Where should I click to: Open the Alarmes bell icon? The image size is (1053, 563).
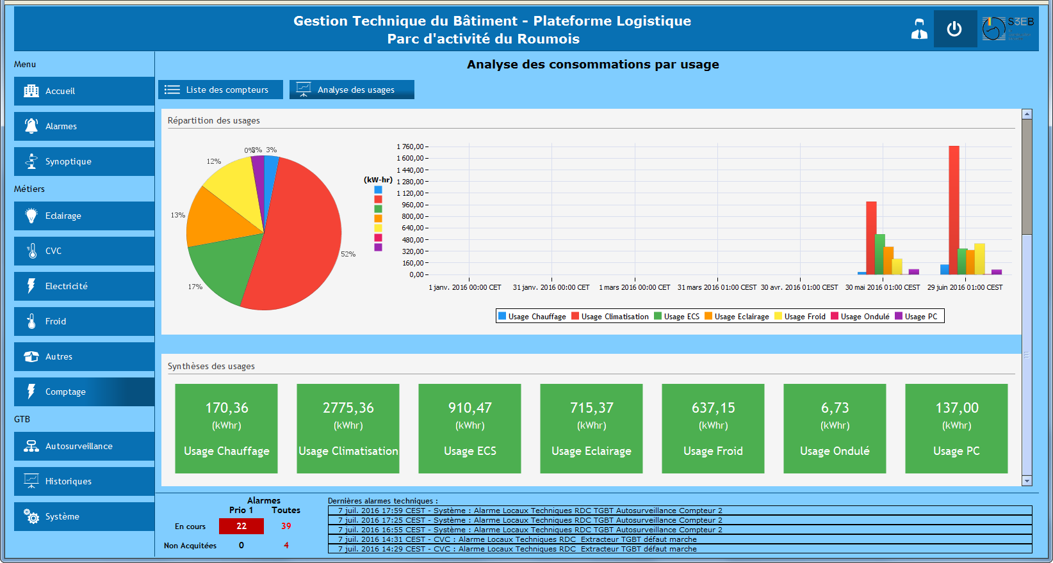tap(31, 126)
